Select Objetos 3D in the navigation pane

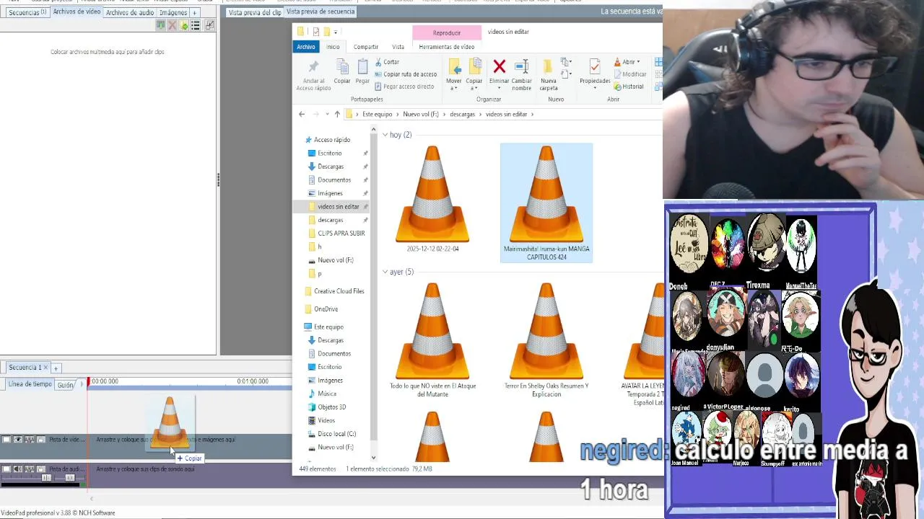326,407
